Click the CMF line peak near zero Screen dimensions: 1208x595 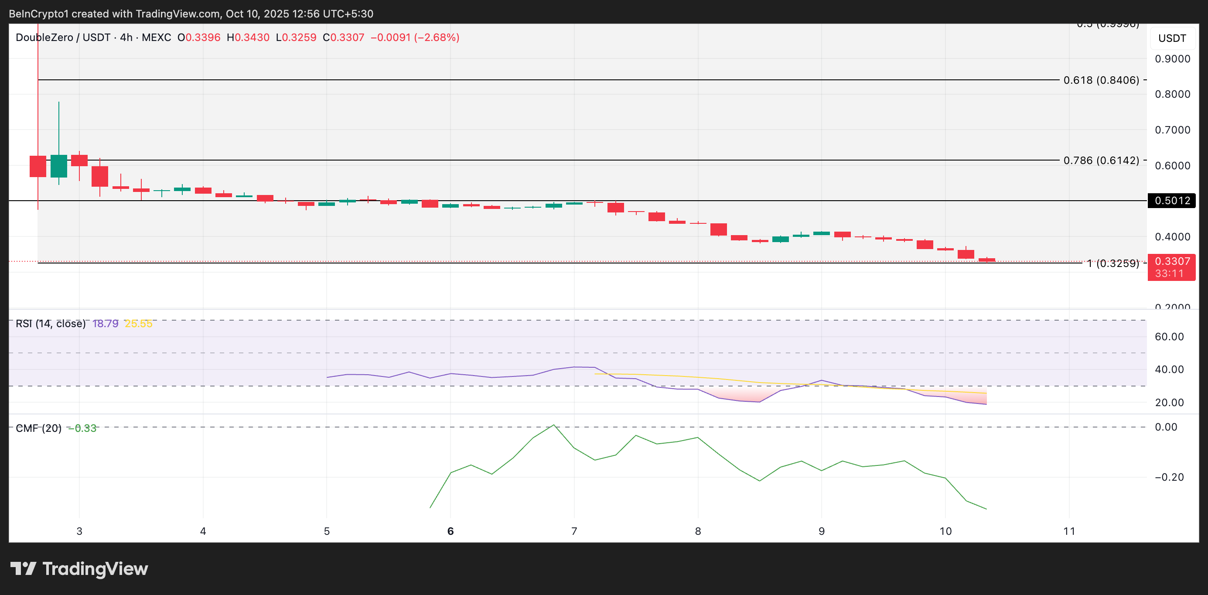pos(553,425)
